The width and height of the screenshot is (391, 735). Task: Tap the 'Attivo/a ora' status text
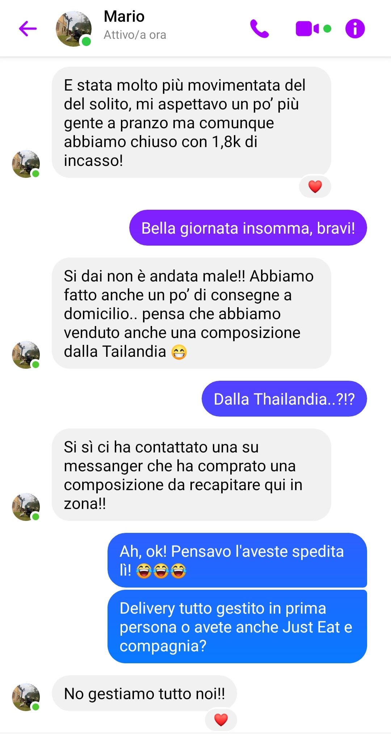coord(135,35)
